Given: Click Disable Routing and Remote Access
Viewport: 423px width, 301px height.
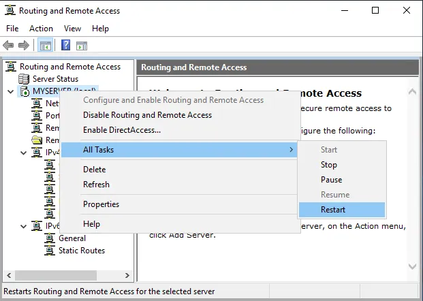Looking at the screenshot, I should (147, 115).
